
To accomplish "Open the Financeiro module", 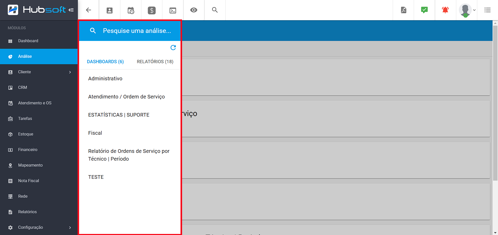I will 39,150.
